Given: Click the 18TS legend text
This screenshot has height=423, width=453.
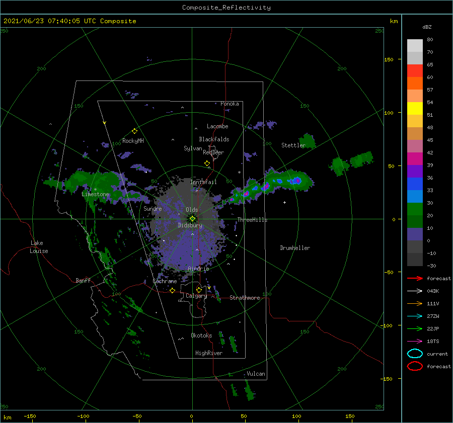Looking at the screenshot, I should click(433, 342).
